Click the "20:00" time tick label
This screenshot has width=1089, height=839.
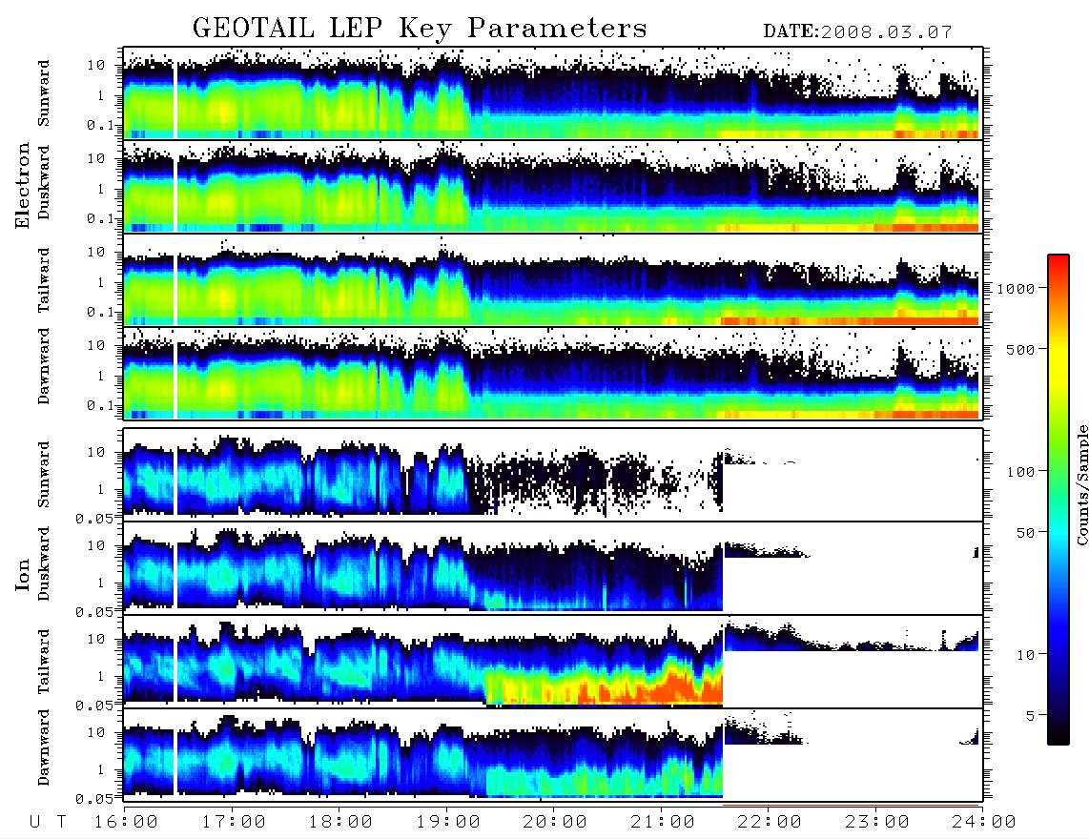555,823
